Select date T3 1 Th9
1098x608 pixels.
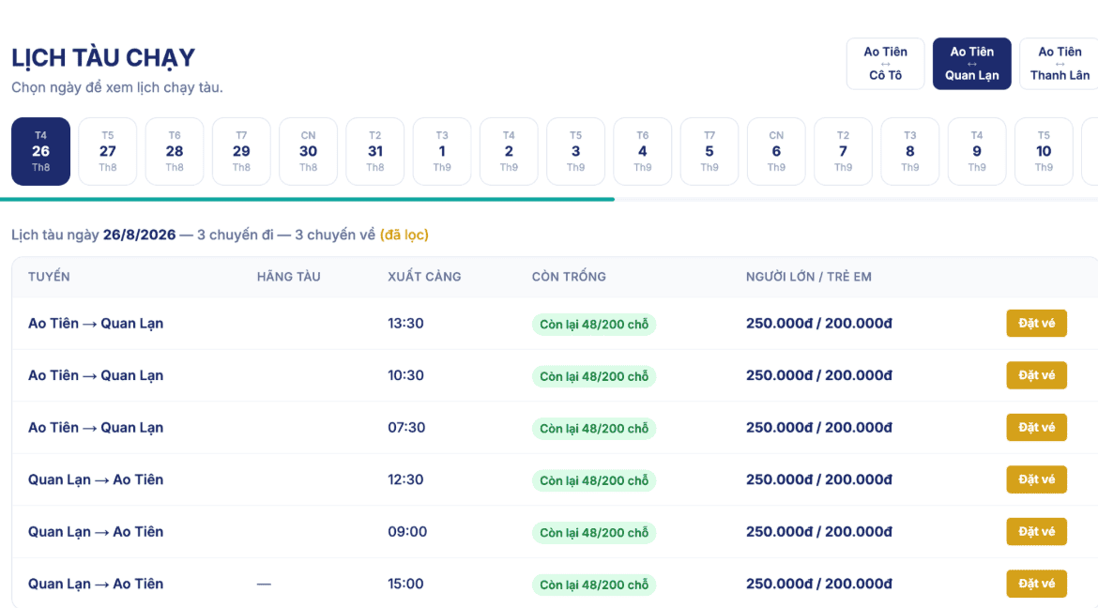[442, 151]
